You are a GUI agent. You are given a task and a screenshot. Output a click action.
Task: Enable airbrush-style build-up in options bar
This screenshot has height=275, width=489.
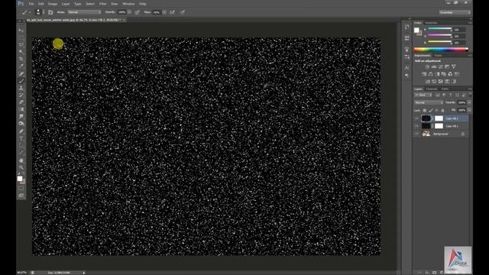[x=172, y=12]
